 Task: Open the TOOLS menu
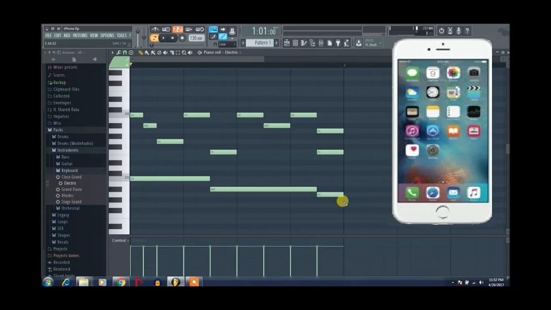(x=122, y=36)
